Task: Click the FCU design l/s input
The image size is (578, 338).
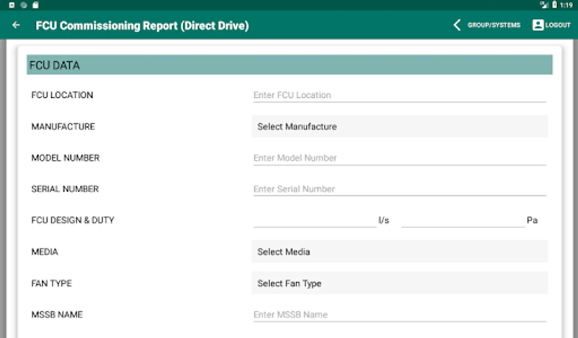Action: pos(315,220)
